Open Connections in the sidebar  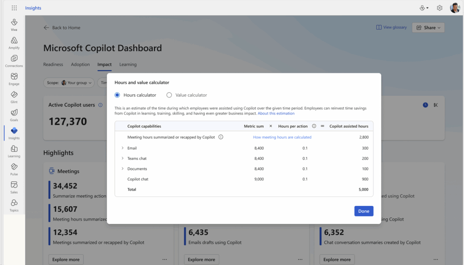[14, 61]
